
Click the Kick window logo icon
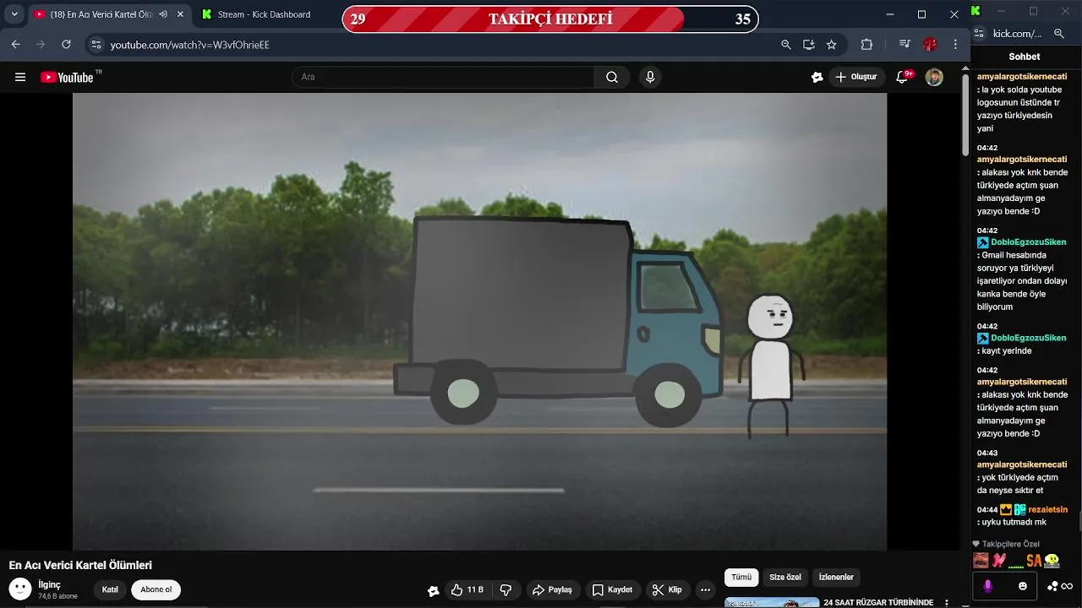click(x=975, y=11)
